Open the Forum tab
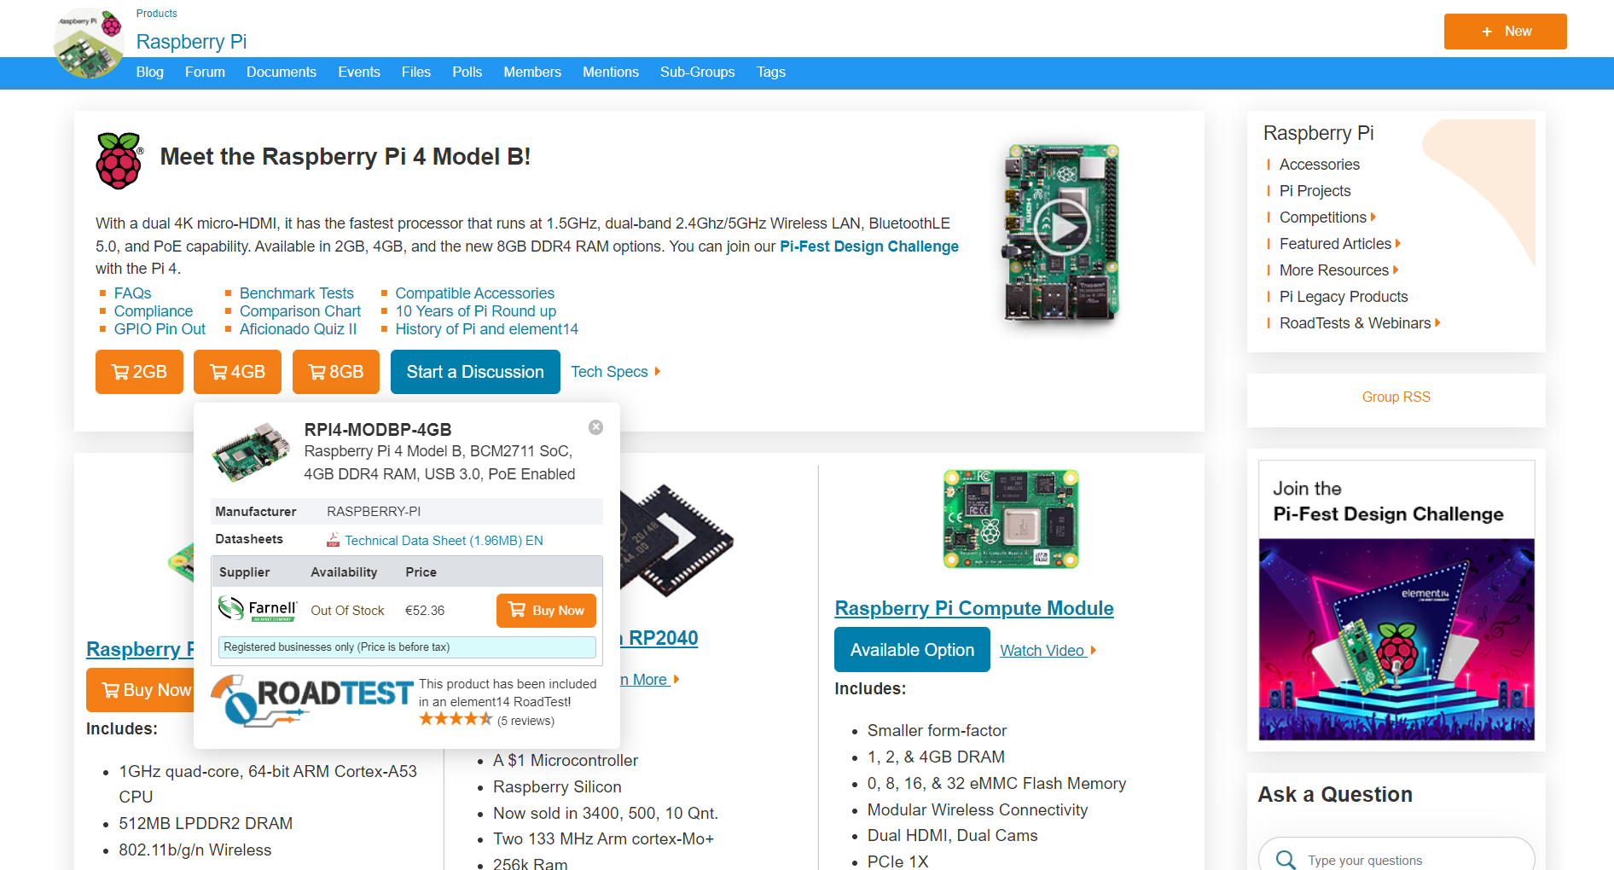This screenshot has height=870, width=1614. pyautogui.click(x=205, y=72)
